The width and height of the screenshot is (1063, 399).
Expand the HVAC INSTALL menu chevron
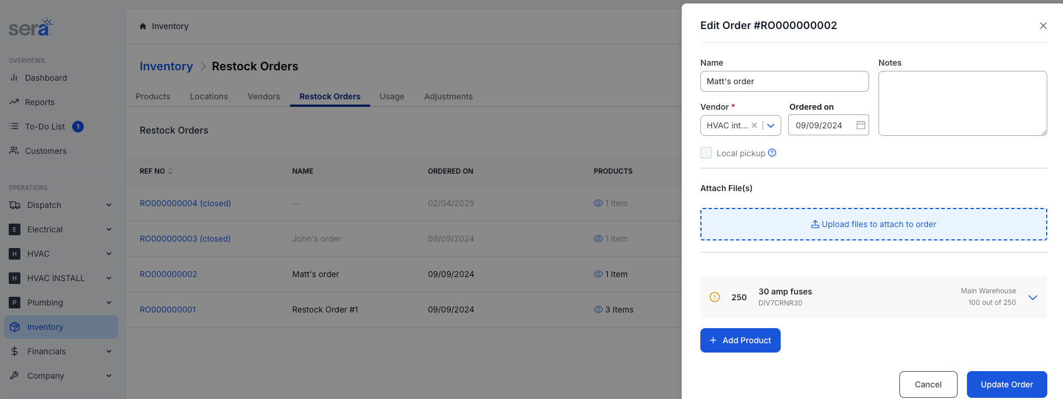coord(109,278)
